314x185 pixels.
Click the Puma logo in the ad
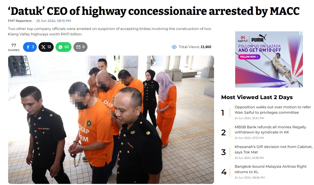pyautogui.click(x=259, y=38)
